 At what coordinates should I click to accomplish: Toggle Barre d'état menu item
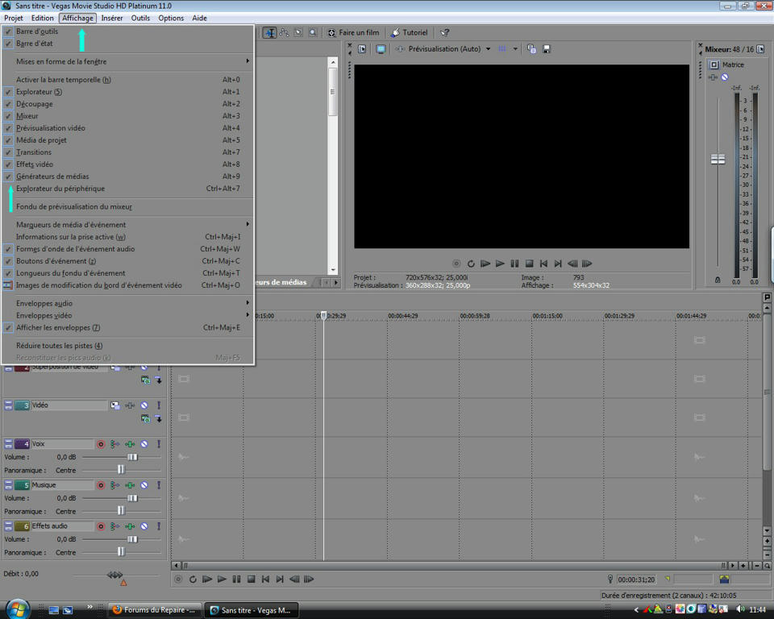tap(128, 44)
